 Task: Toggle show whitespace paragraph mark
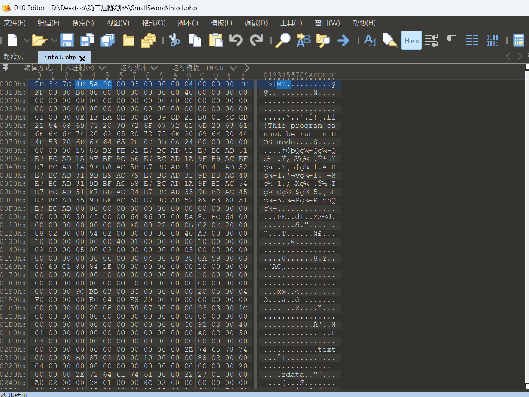coord(451,40)
